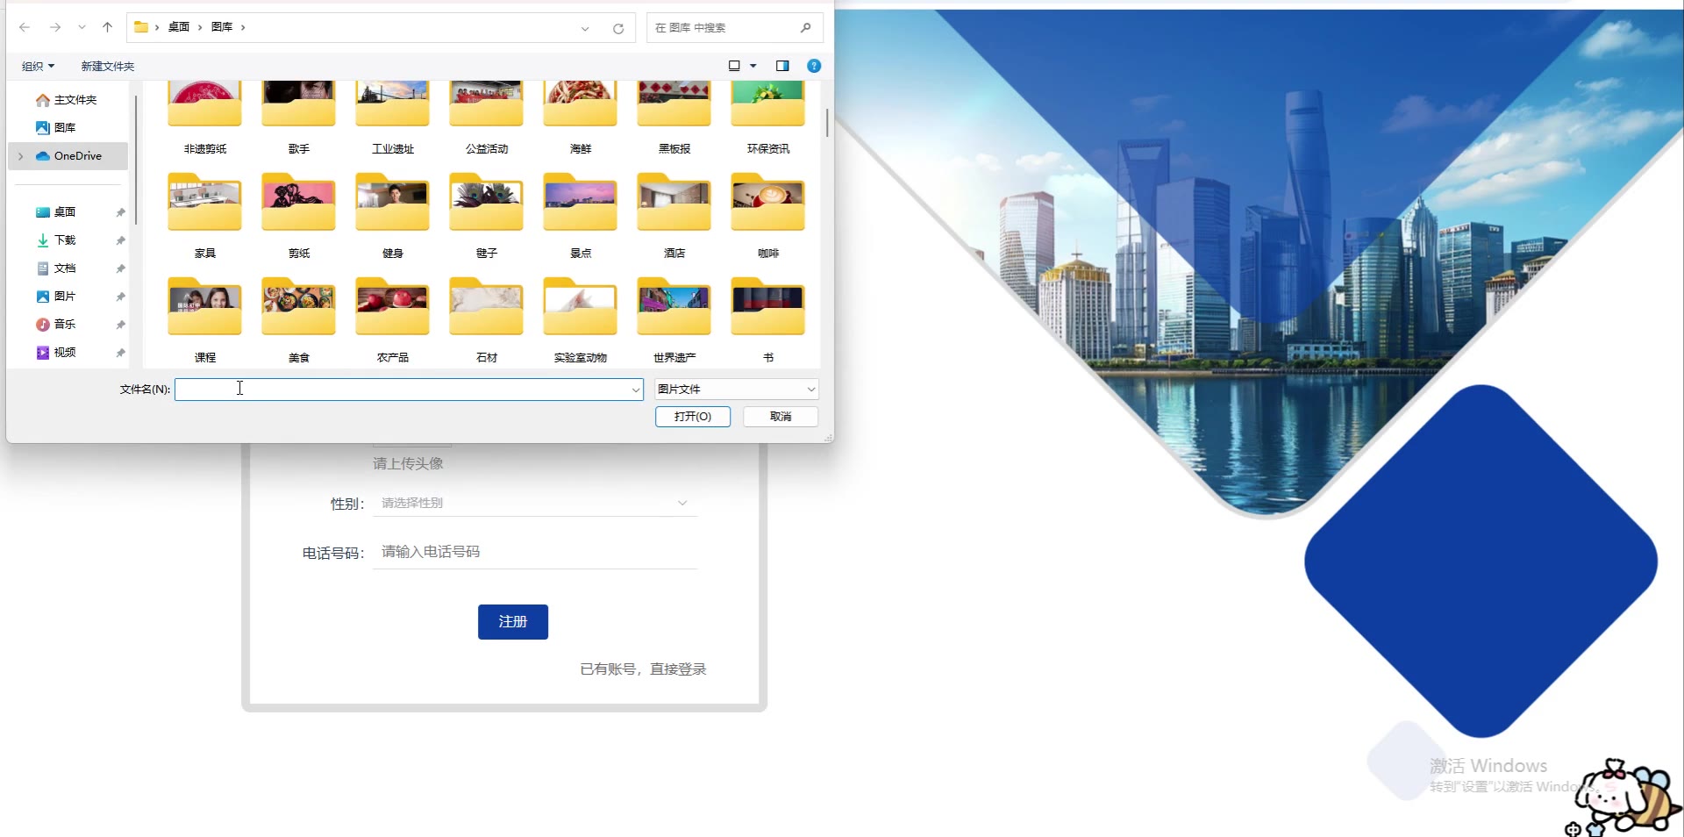Click the navigation pane scrollbar
1684x837 pixels.
(x=136, y=158)
